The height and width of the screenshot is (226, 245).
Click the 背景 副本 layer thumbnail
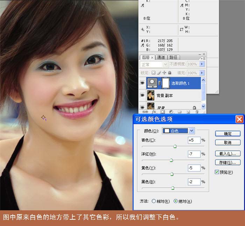[x=151, y=95]
